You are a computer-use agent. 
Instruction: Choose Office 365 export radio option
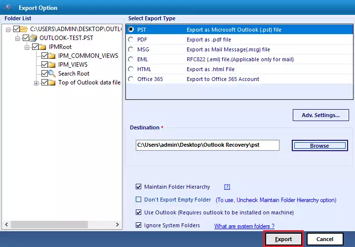[131, 79]
